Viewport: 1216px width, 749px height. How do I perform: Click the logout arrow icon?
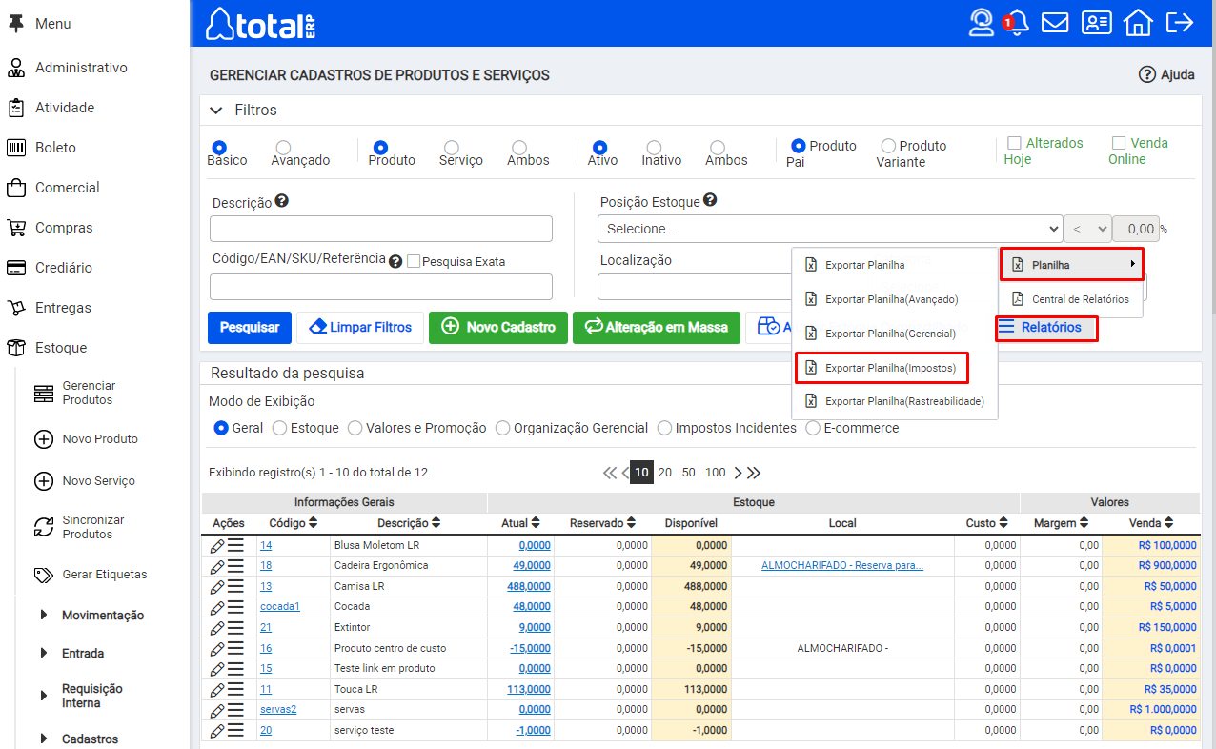click(1180, 22)
